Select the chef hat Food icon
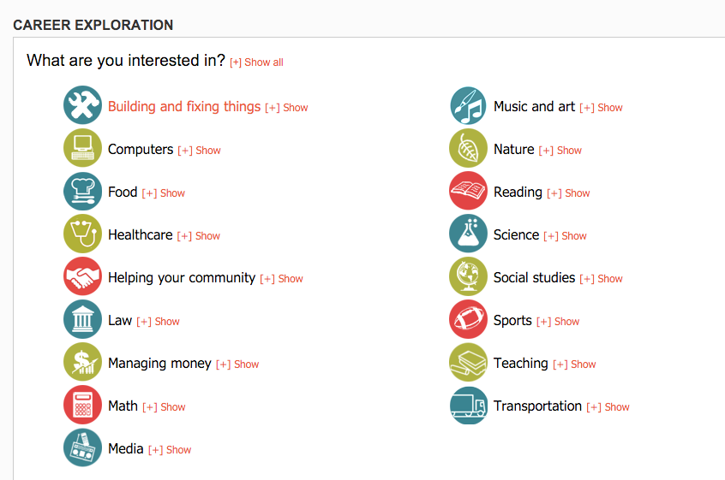Screen dimensions: 725x480 (x=82, y=191)
